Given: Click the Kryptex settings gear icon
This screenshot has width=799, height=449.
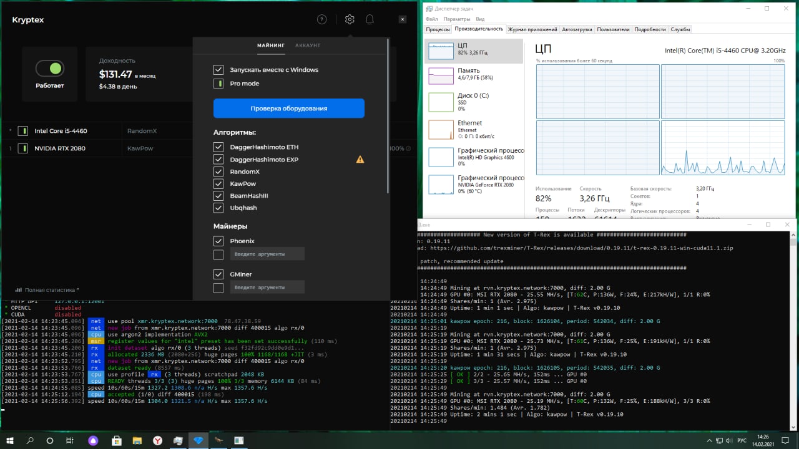Looking at the screenshot, I should (350, 19).
